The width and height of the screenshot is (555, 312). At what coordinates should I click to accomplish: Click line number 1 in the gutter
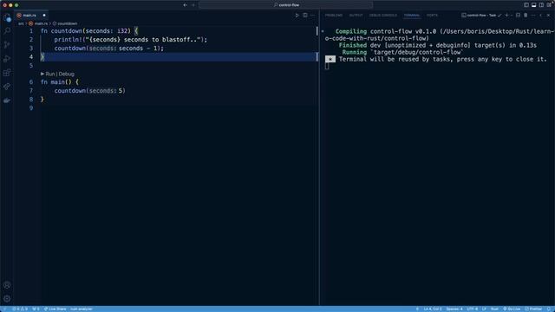pyautogui.click(x=31, y=31)
